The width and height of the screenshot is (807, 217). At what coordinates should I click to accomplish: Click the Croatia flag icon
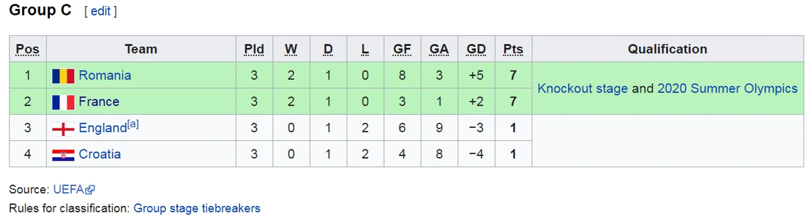63,155
